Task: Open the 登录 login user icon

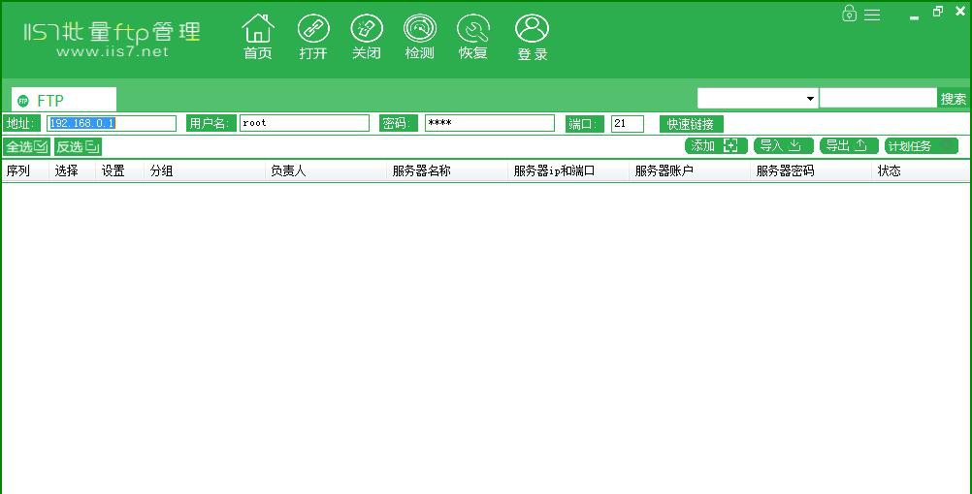Action: [x=532, y=37]
